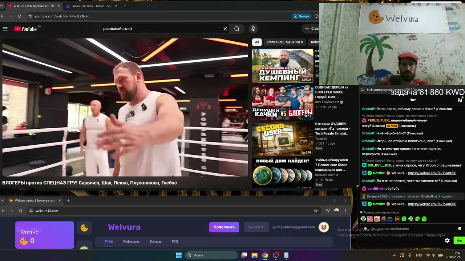Clear the YouTube search query
This screenshot has height=261, width=465.
tap(225, 29)
